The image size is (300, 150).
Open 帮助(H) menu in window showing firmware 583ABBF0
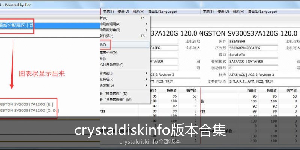pos(238,12)
